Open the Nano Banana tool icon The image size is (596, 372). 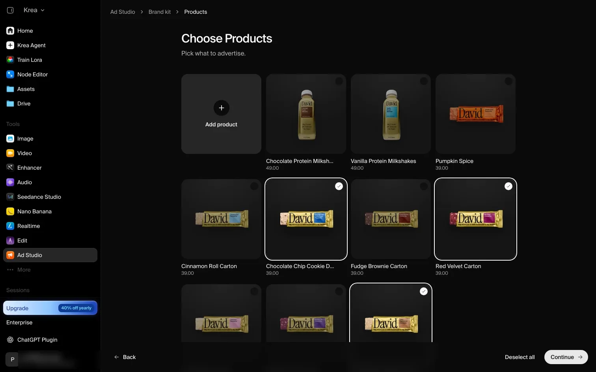pyautogui.click(x=10, y=211)
